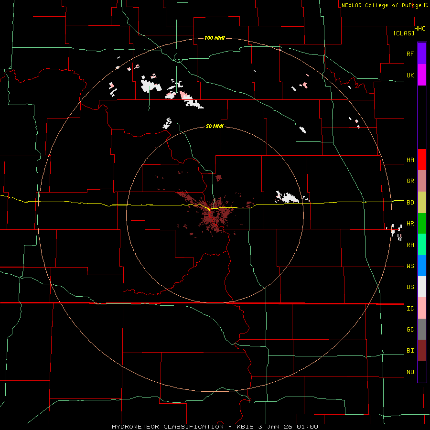Click the WS legend label
This screenshot has width=430, height=430.
point(410,266)
